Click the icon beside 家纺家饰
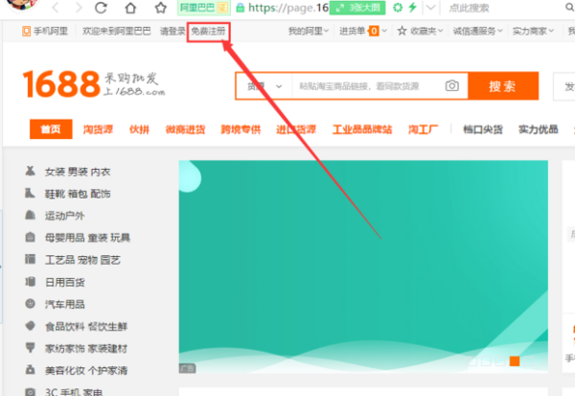575x396 pixels. tap(30, 347)
